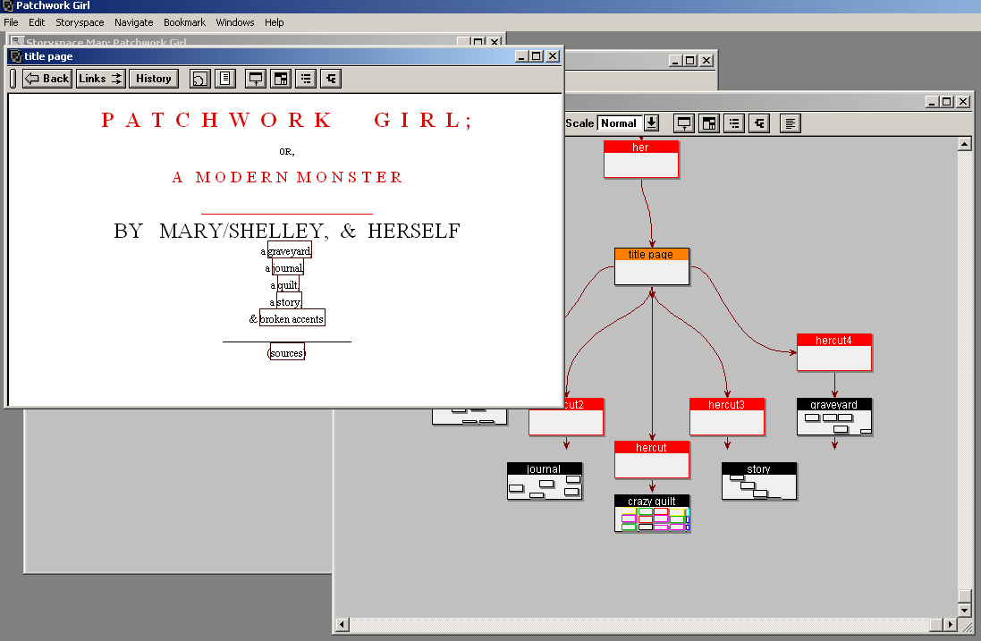Switch title page window to outline view icon

pyautogui.click(x=306, y=79)
